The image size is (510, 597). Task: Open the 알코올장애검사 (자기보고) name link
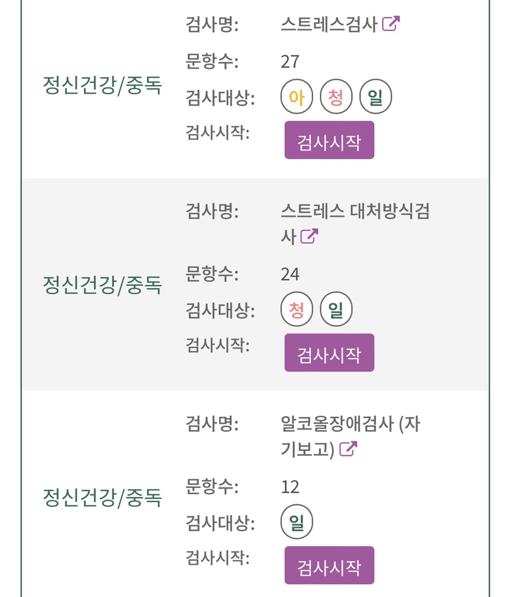click(x=349, y=424)
